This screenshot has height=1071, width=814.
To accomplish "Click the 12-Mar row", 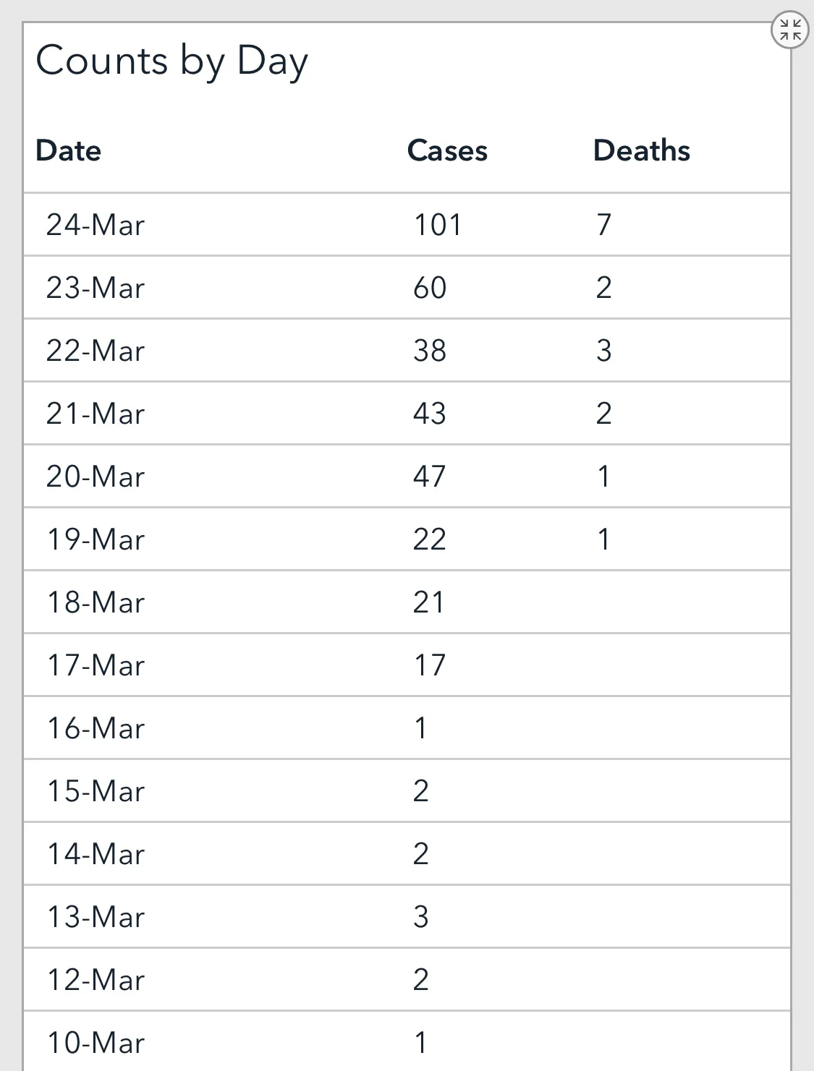I will [x=407, y=979].
